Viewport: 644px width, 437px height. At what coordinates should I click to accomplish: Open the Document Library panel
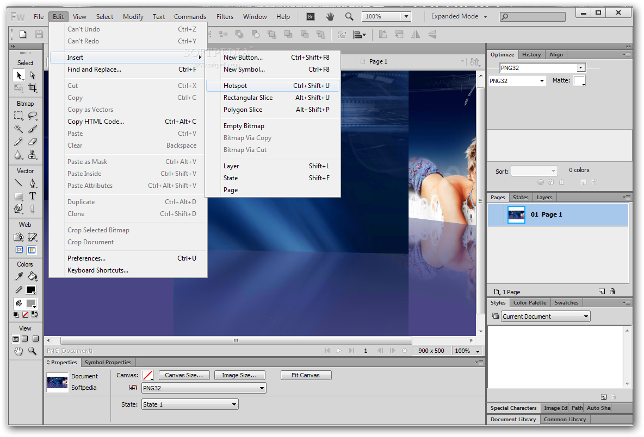tap(513, 420)
